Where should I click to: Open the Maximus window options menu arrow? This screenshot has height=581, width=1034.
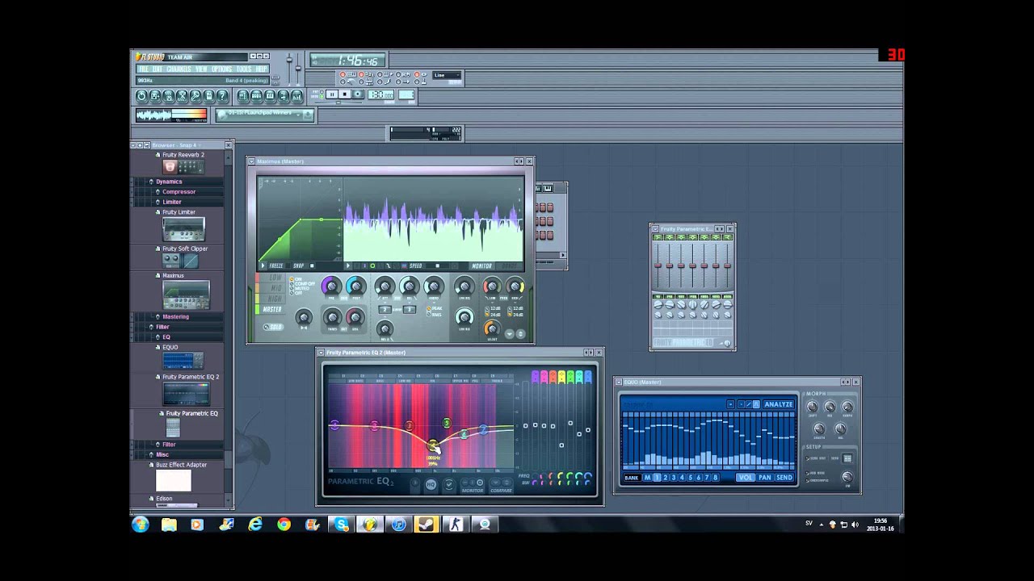251,161
